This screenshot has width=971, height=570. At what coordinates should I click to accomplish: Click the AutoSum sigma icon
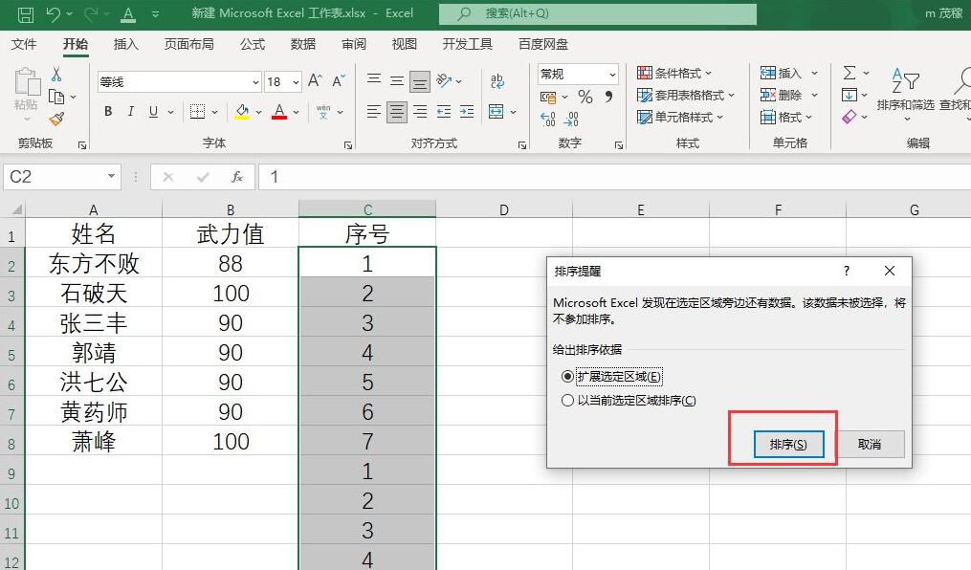pos(850,73)
